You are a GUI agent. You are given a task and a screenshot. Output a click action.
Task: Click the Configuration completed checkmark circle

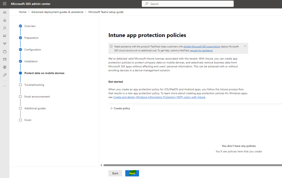(x=20, y=49)
